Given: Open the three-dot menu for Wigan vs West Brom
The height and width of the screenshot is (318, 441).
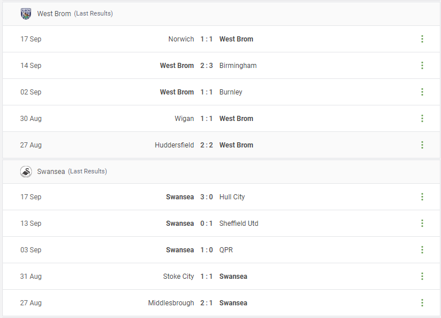Looking at the screenshot, I should point(422,118).
